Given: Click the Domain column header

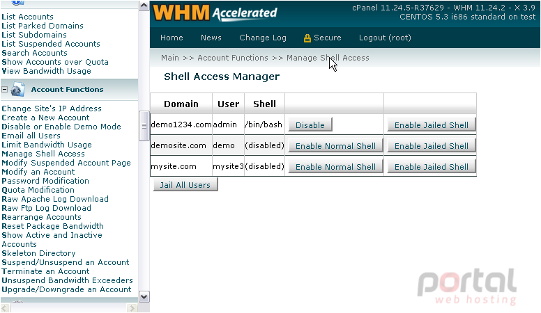Looking at the screenshot, I should click(x=181, y=104).
